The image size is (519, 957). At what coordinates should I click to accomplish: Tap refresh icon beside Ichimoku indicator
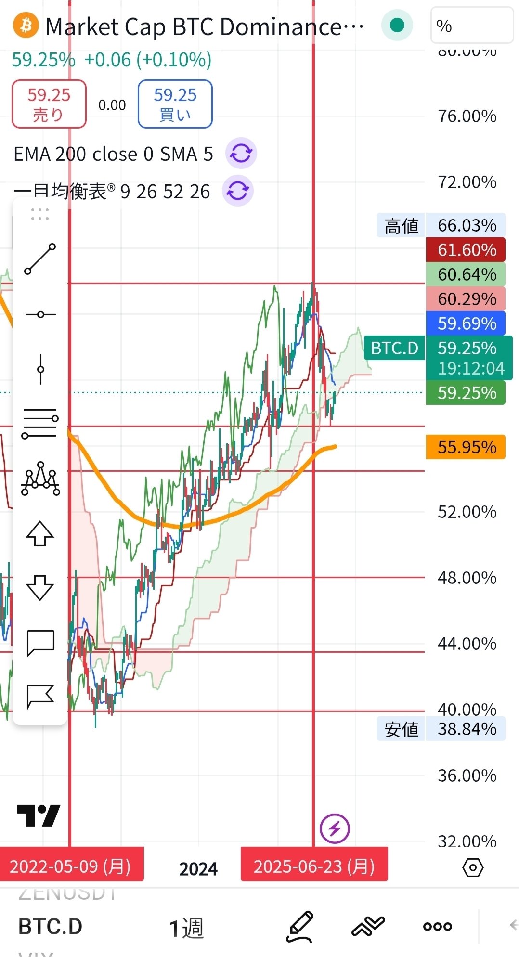coord(238,191)
